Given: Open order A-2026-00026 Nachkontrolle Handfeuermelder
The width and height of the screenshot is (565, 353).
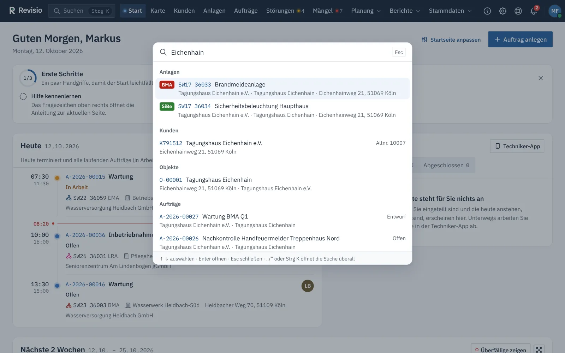Looking at the screenshot, I should [282, 243].
